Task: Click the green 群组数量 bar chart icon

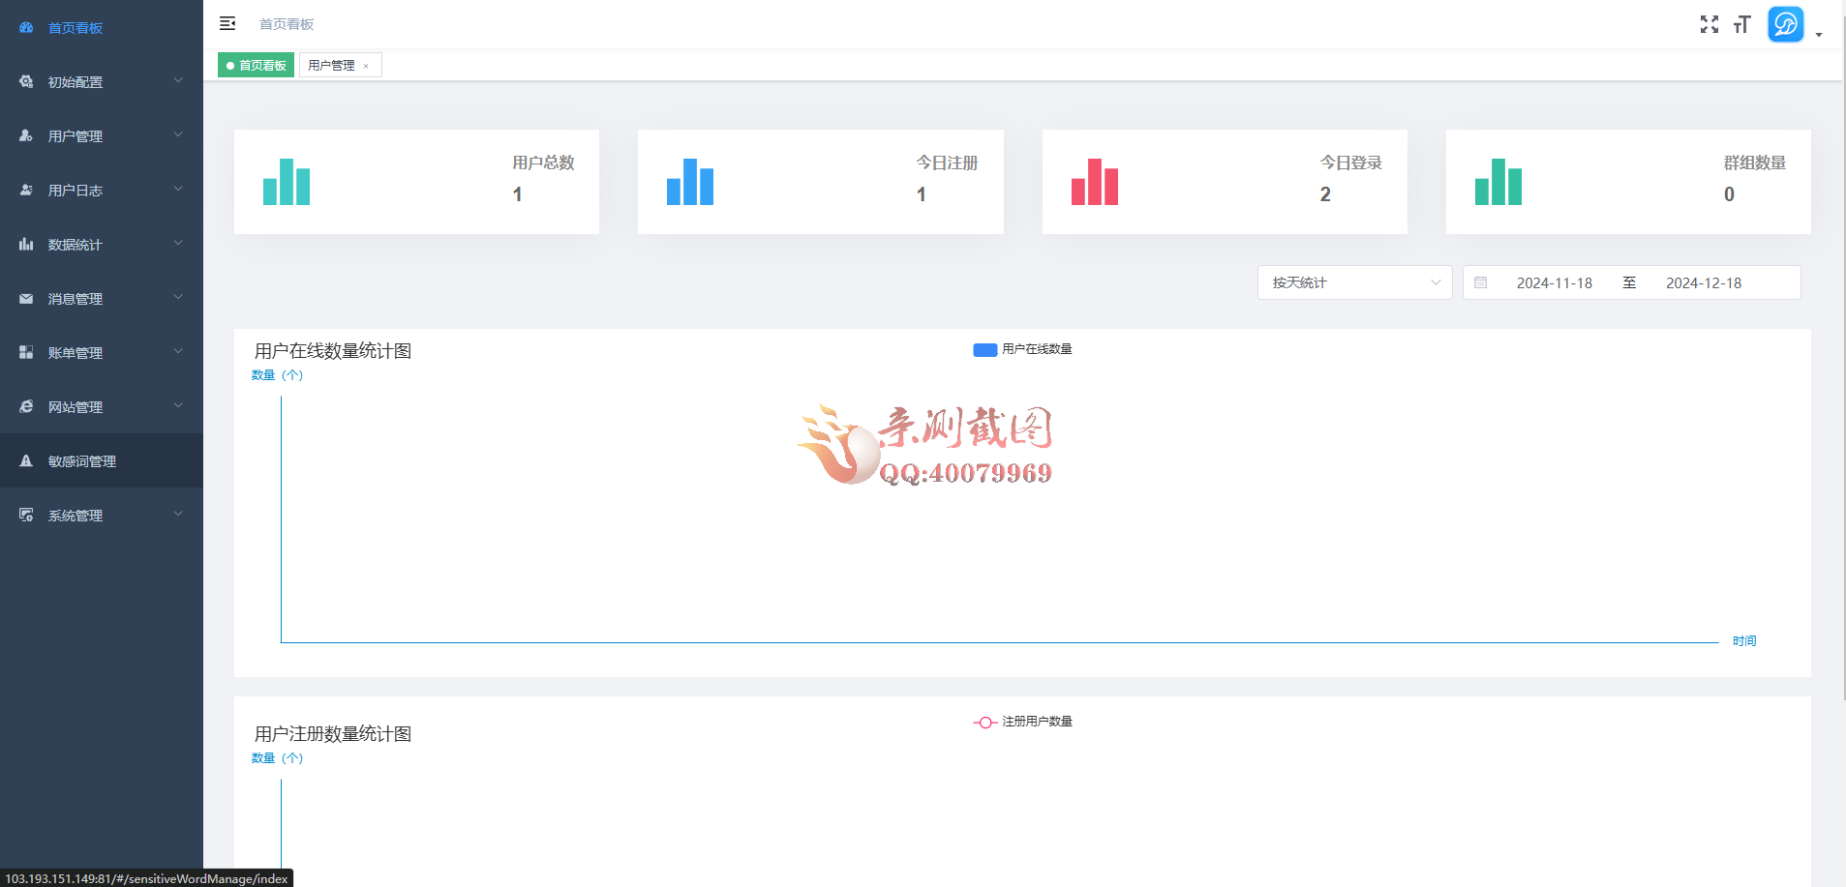Action: [x=1498, y=182]
